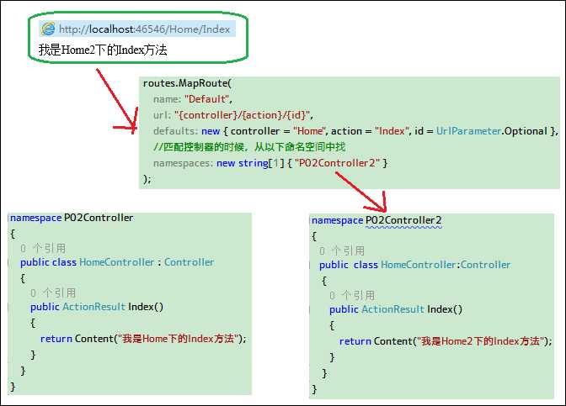This screenshot has width=566, height=406.
Task: Click the new string[1] keyword text
Action: click(x=250, y=163)
